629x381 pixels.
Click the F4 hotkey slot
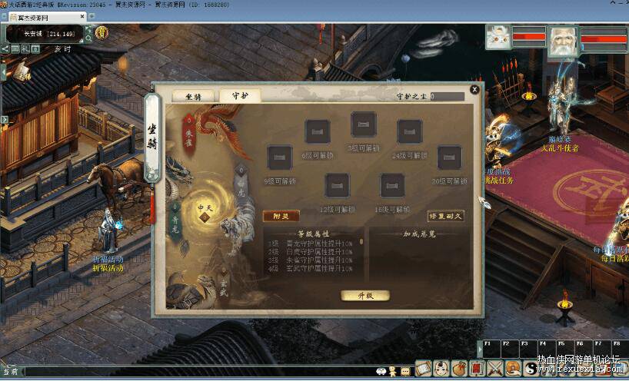[x=547, y=349]
